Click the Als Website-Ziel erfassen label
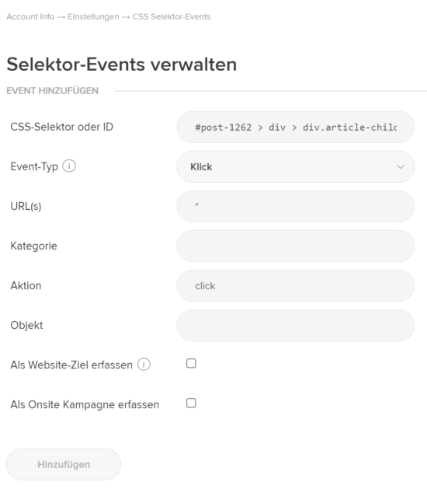Screen dimensions: 427x489 [71, 365]
